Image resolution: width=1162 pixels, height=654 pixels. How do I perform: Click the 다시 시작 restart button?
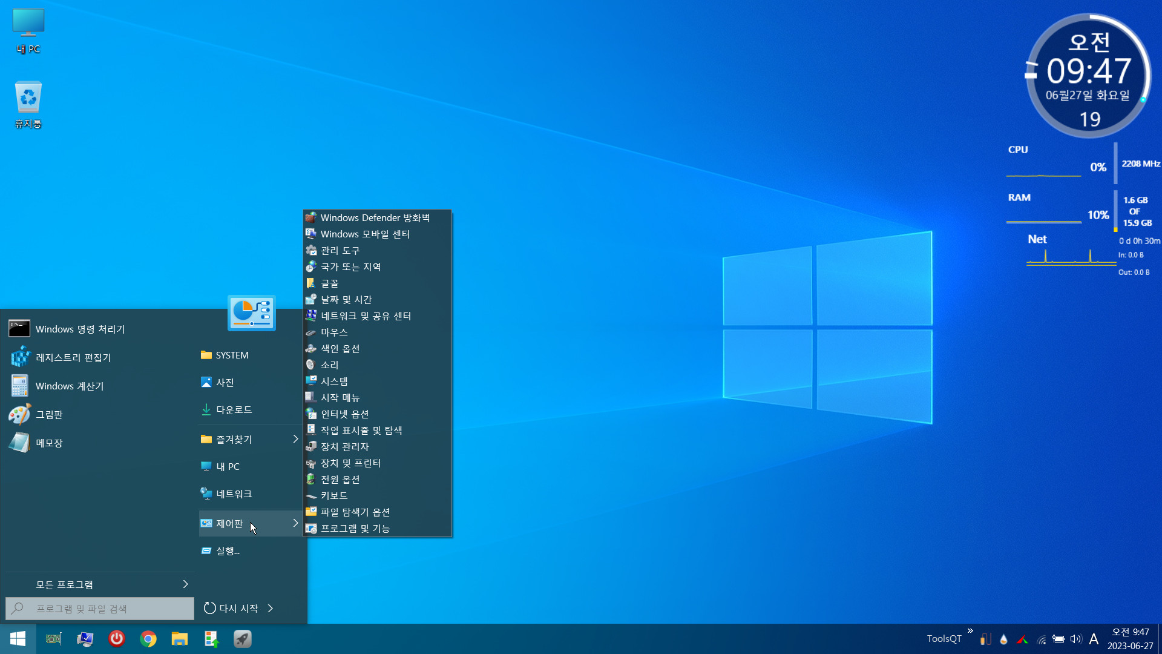click(x=231, y=608)
